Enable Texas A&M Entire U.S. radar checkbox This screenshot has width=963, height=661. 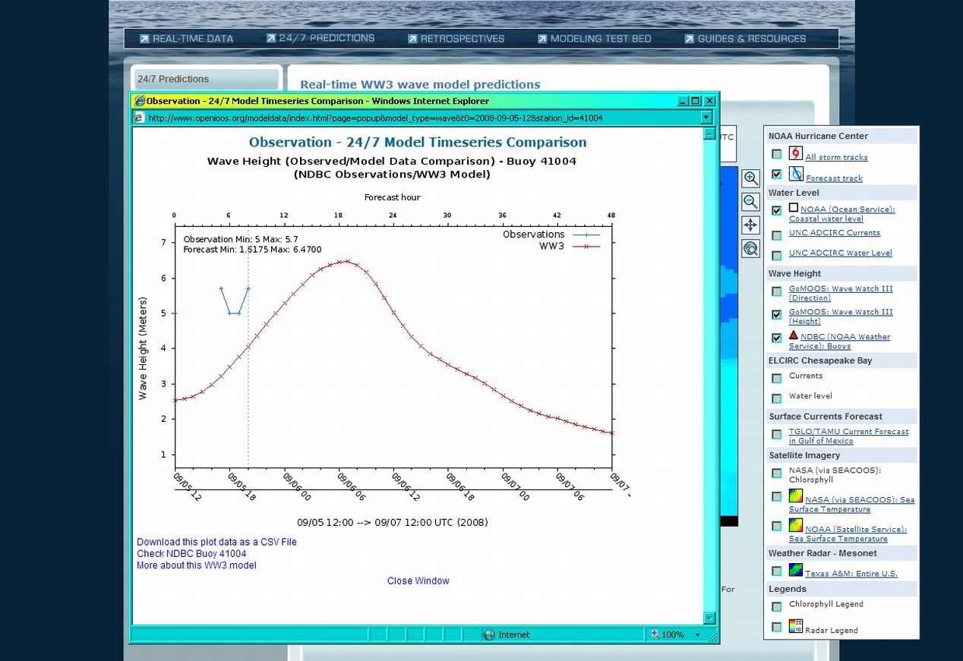tap(777, 571)
